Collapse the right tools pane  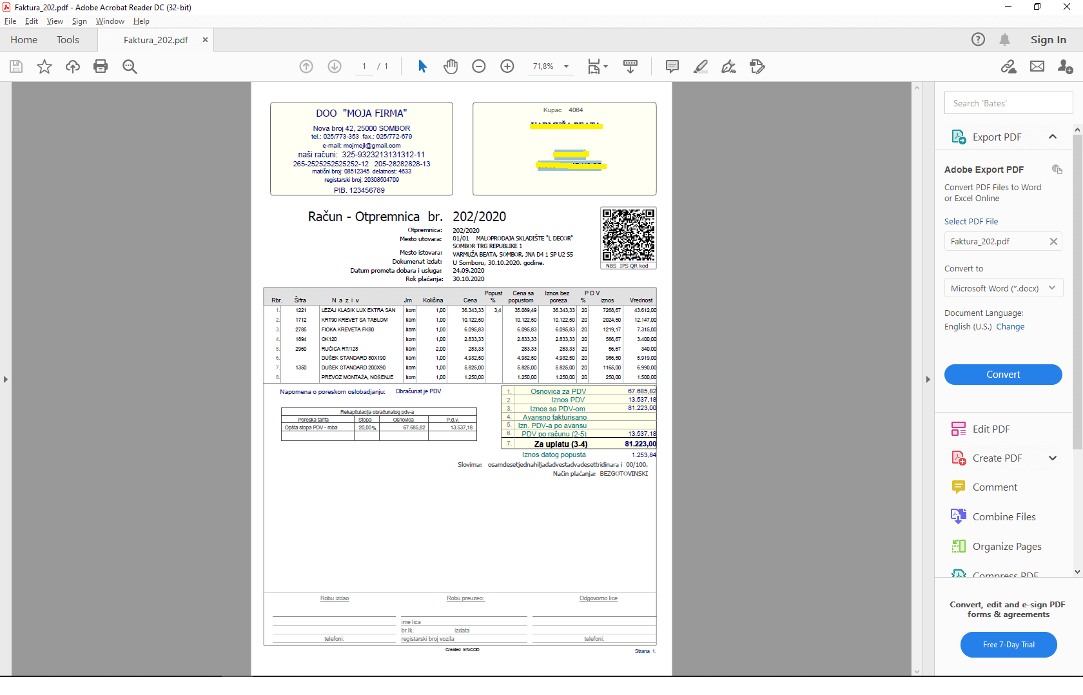(928, 379)
